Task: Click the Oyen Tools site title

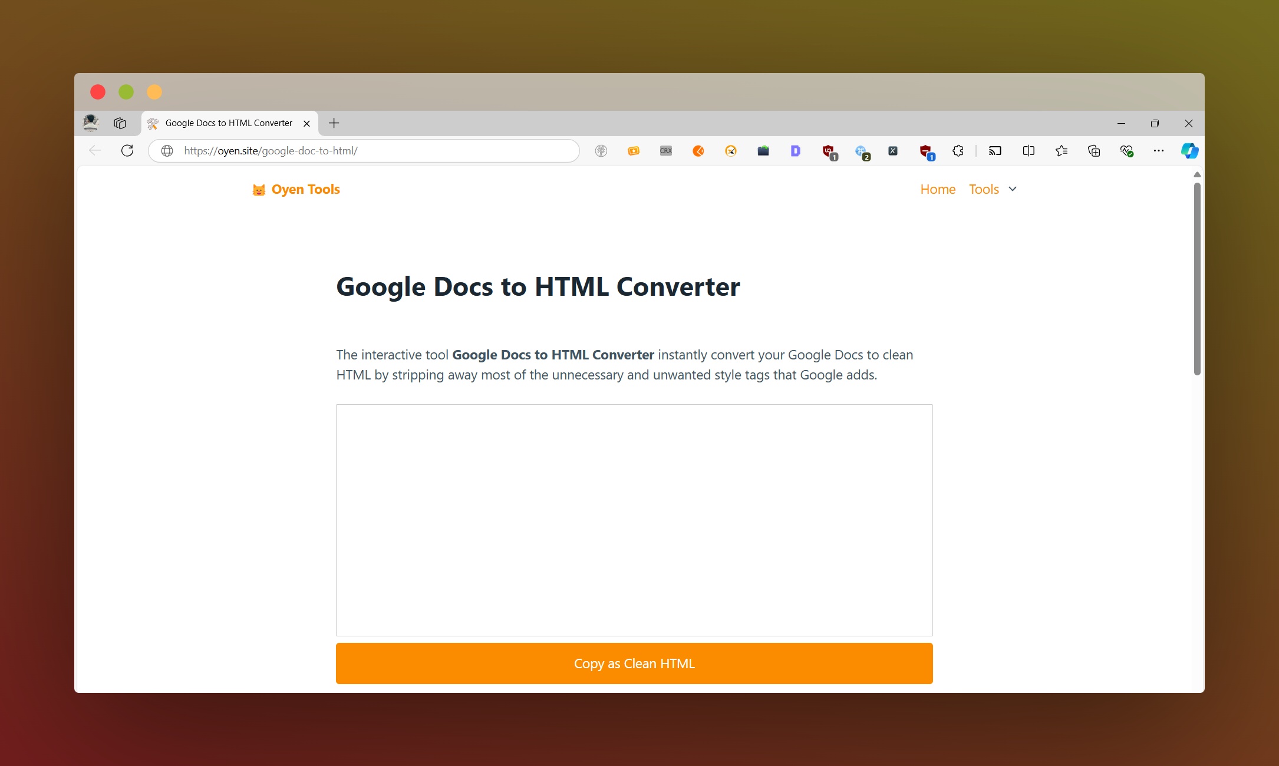Action: tap(305, 189)
